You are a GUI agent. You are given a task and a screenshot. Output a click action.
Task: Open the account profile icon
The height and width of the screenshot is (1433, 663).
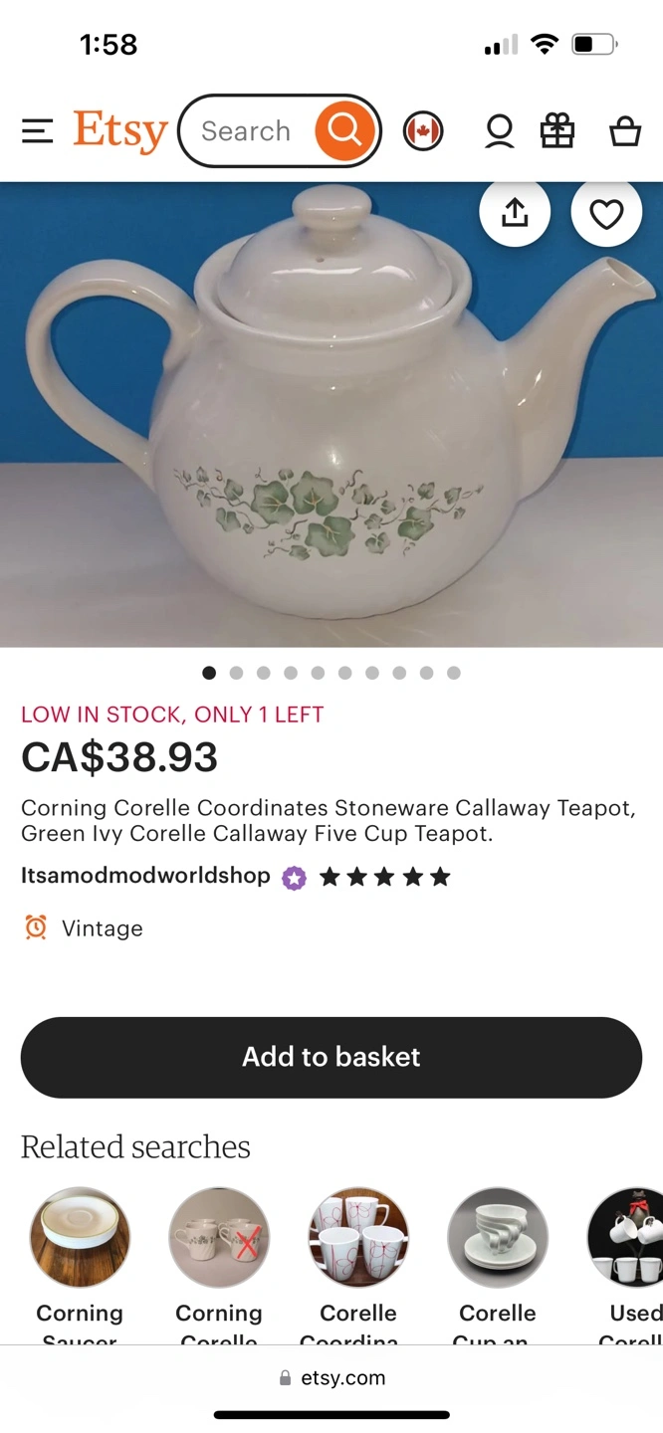pyautogui.click(x=500, y=131)
